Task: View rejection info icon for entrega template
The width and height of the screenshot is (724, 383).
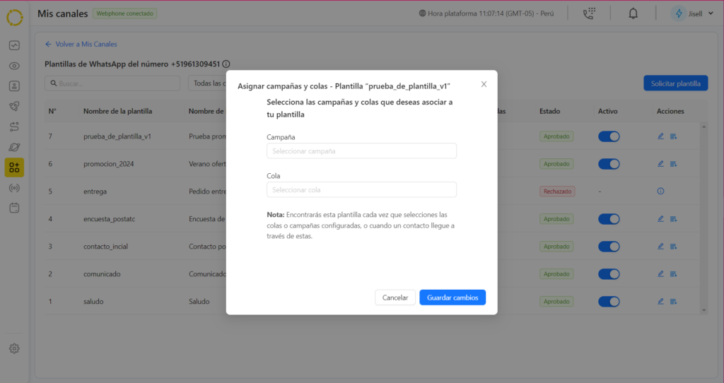Action: tap(660, 191)
